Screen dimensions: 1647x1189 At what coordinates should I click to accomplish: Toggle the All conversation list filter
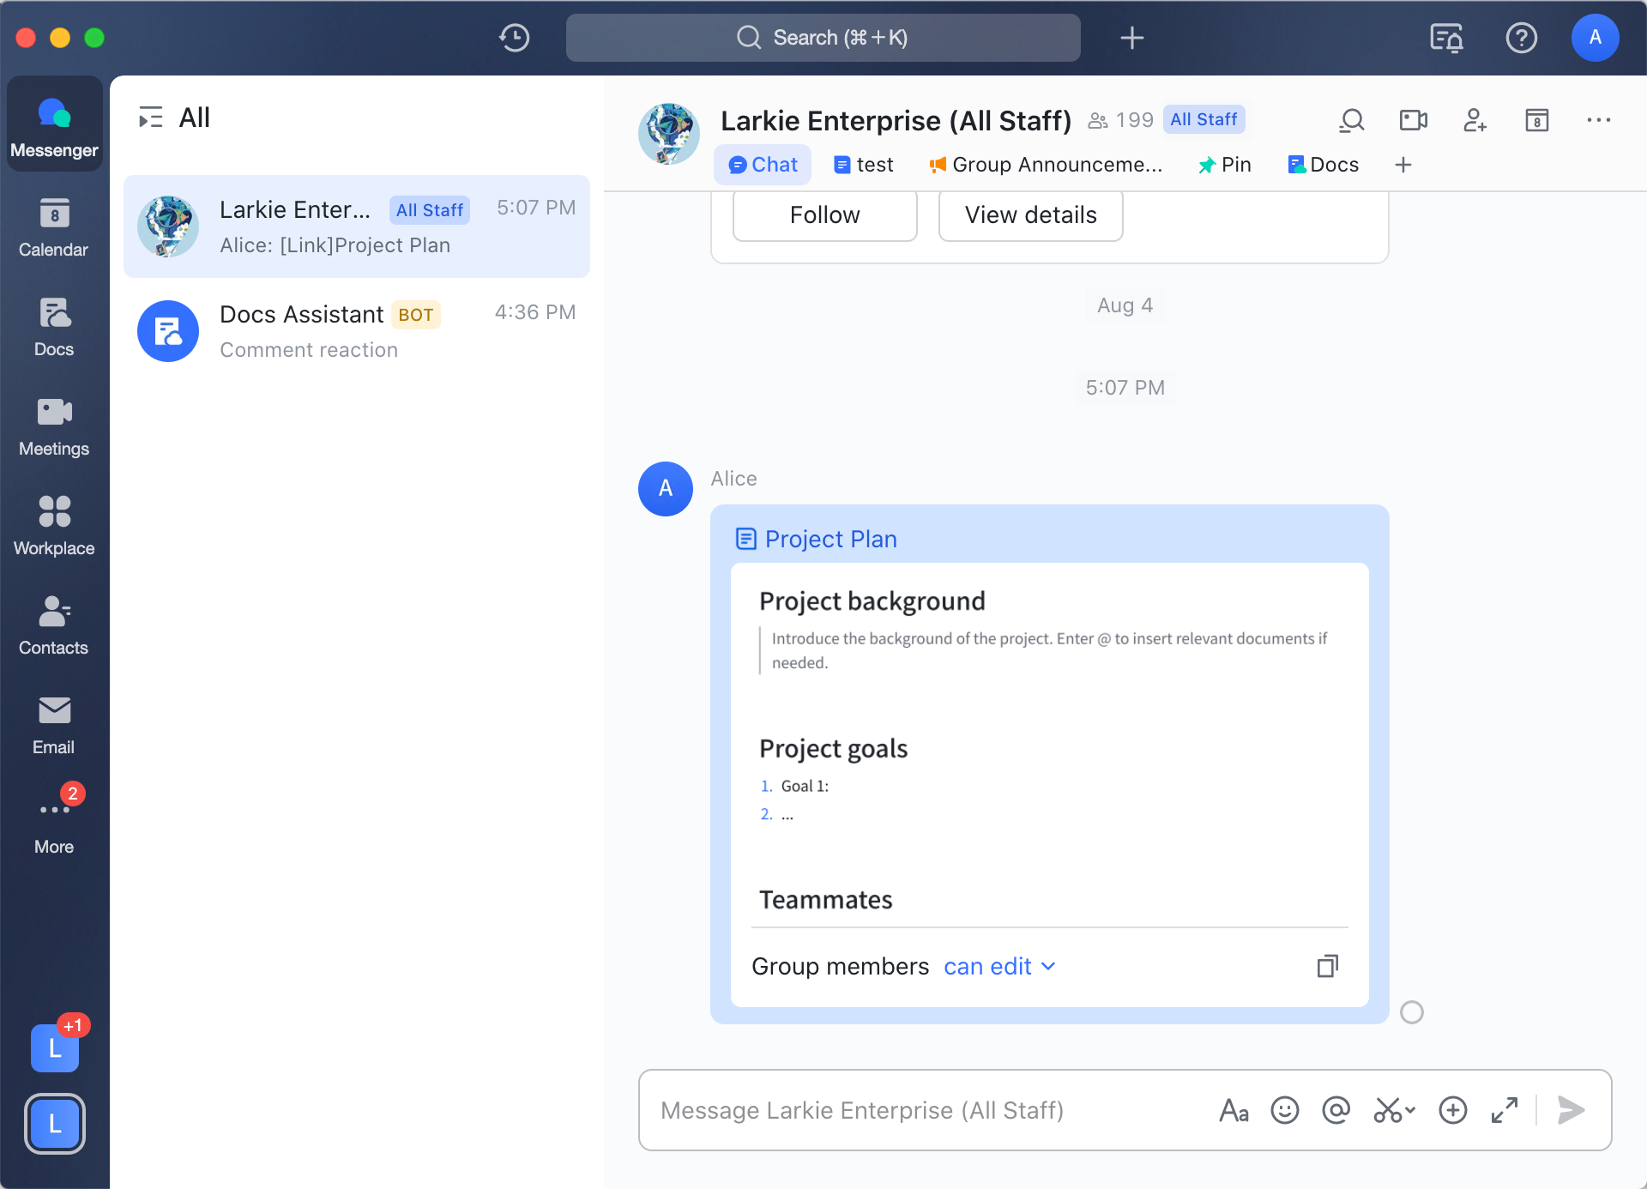(151, 118)
